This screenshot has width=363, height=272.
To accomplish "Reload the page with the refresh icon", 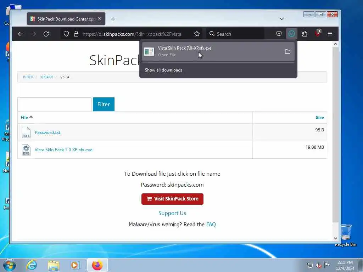I will 46,34.
